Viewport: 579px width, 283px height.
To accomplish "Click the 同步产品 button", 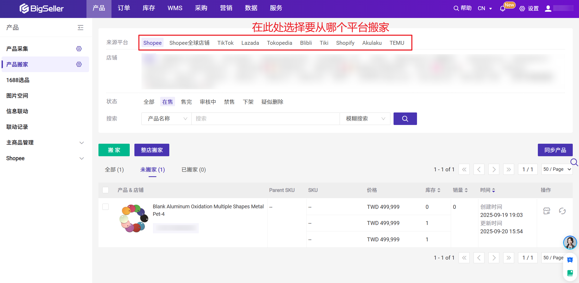I will (x=555, y=150).
